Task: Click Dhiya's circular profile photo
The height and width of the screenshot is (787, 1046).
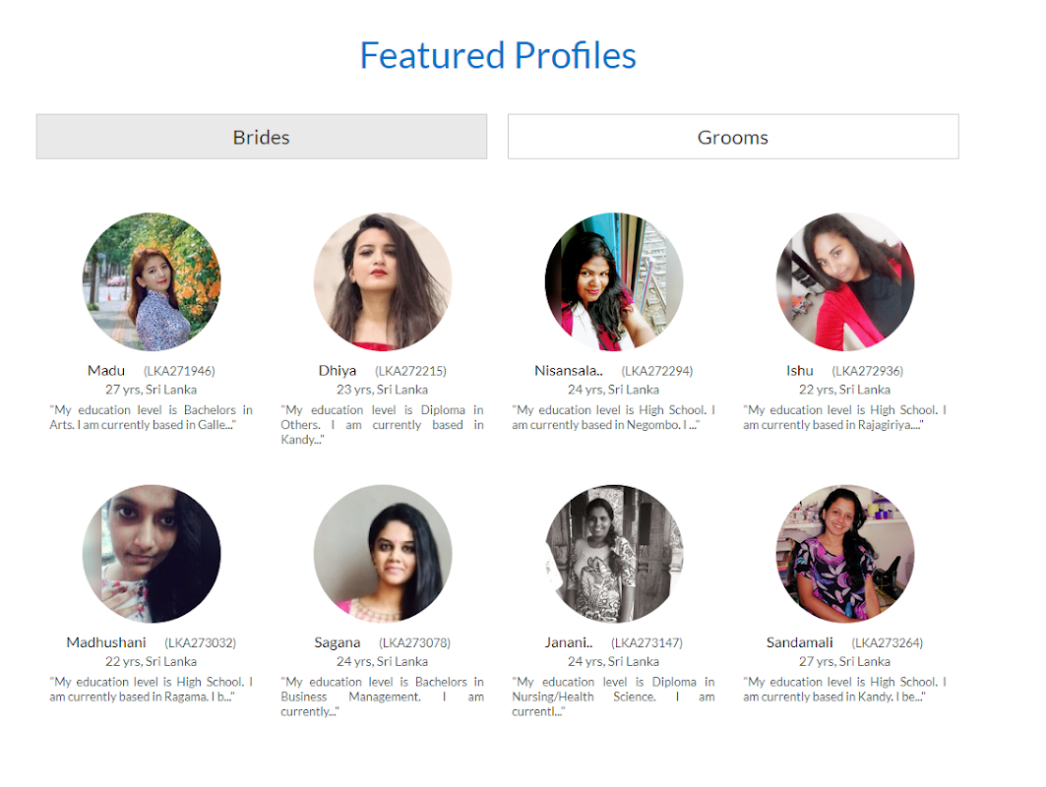Action: point(383,282)
